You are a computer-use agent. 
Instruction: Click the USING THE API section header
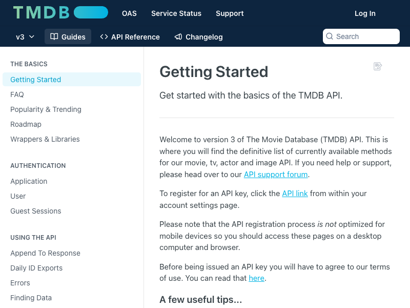33,237
